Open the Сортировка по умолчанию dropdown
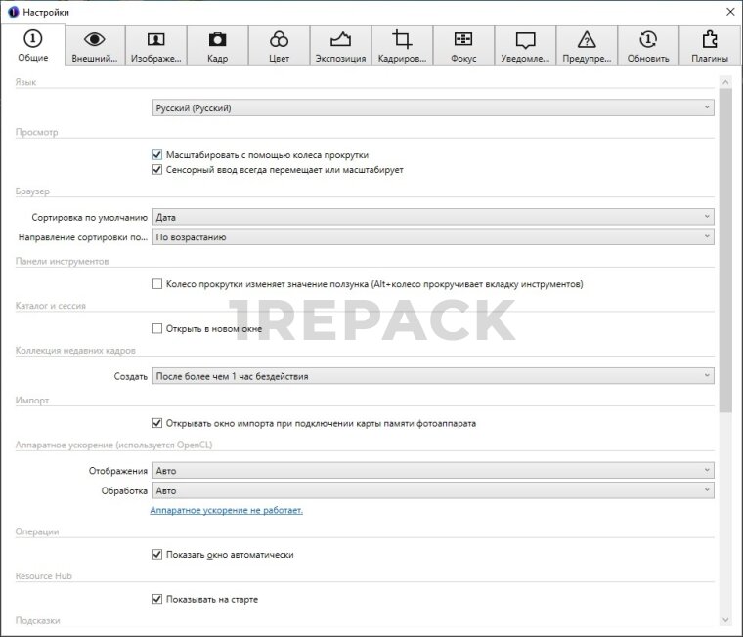This screenshot has height=637, width=743. (432, 217)
